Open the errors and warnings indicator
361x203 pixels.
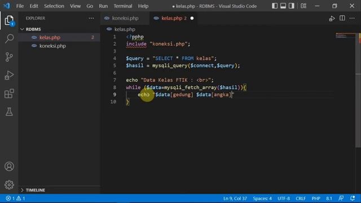(15, 198)
